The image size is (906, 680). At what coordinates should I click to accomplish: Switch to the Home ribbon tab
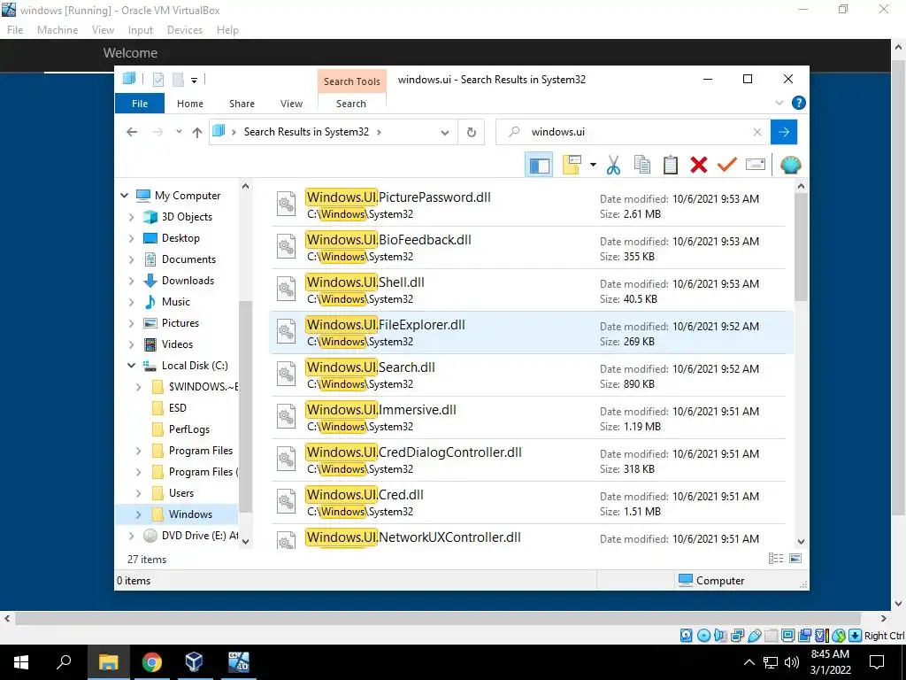tap(190, 104)
